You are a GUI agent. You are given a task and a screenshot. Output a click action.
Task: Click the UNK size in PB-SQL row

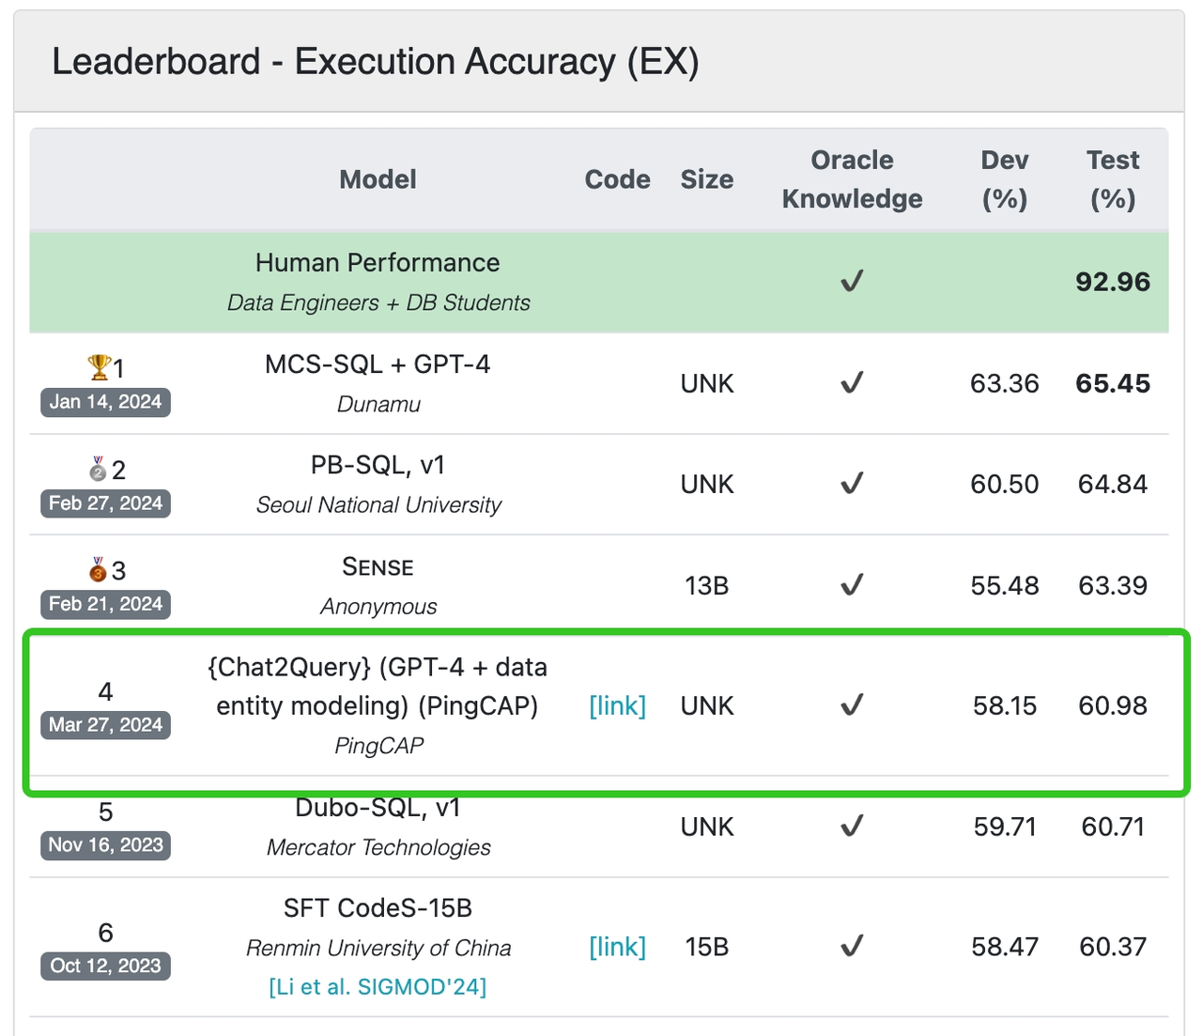tap(707, 484)
